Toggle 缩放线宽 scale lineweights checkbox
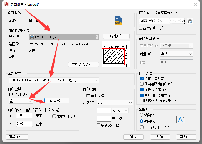This screenshot has width=202, height=144. (x=98, y=125)
